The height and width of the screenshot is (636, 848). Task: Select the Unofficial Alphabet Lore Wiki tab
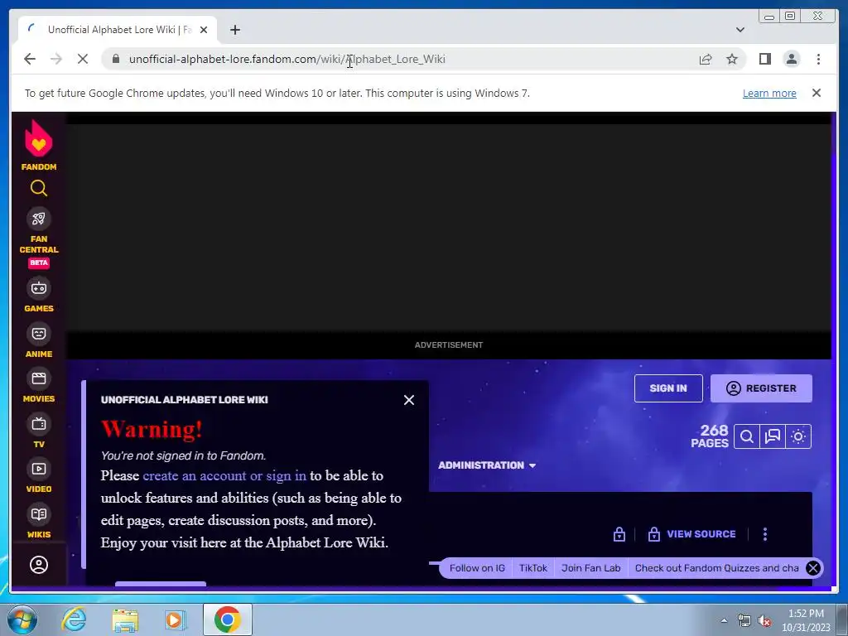[x=118, y=30]
